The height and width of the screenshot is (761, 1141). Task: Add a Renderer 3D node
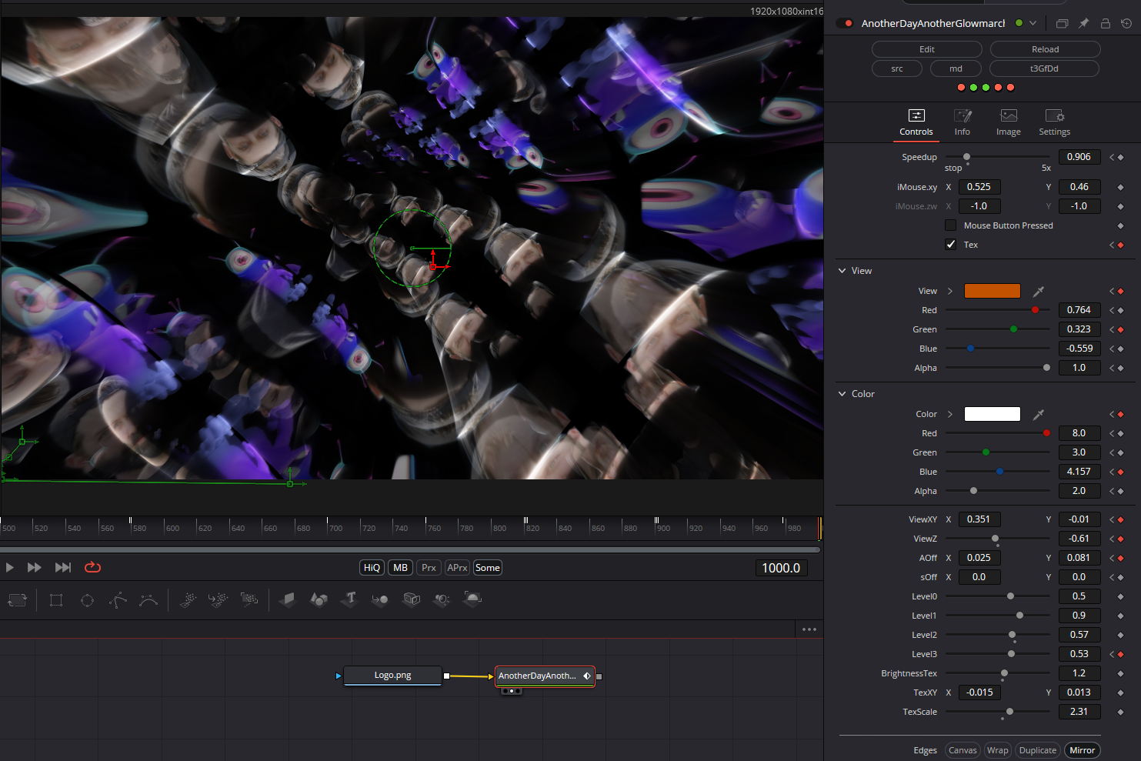point(472,599)
